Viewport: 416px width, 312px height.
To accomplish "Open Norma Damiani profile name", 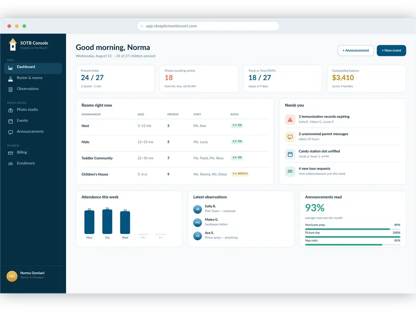I will point(32,273).
